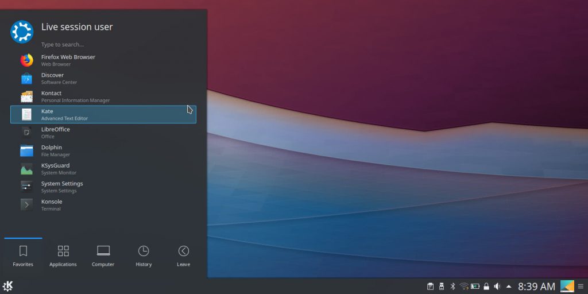The height and width of the screenshot is (294, 588).
Task: Click the battery status tray icon
Action: click(x=475, y=287)
